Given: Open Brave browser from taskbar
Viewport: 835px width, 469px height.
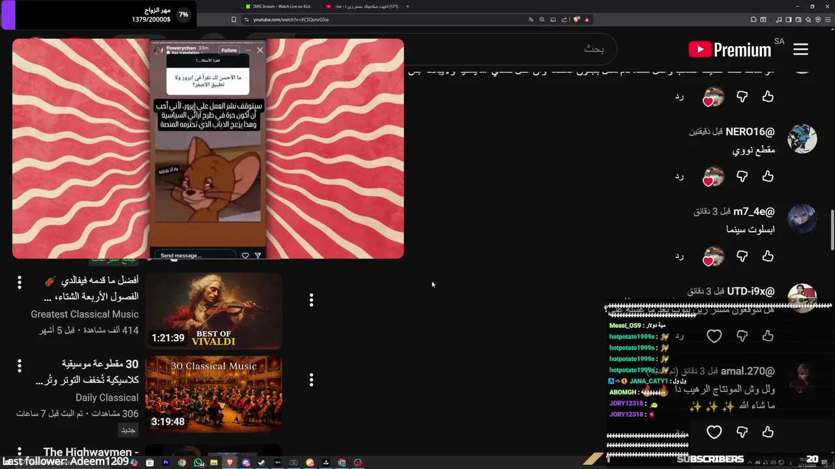Looking at the screenshot, I should point(230,462).
